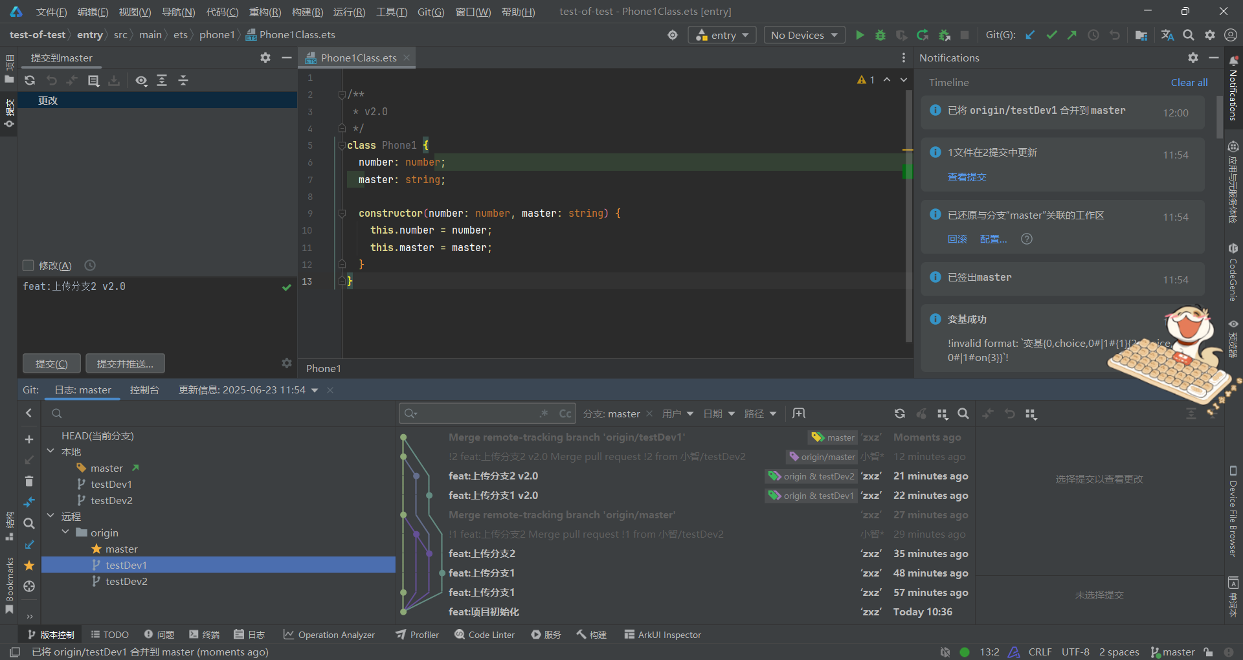This screenshot has height=660, width=1243.
Task: Toggle the 修改(A) amend checkbox
Action: (x=28, y=265)
